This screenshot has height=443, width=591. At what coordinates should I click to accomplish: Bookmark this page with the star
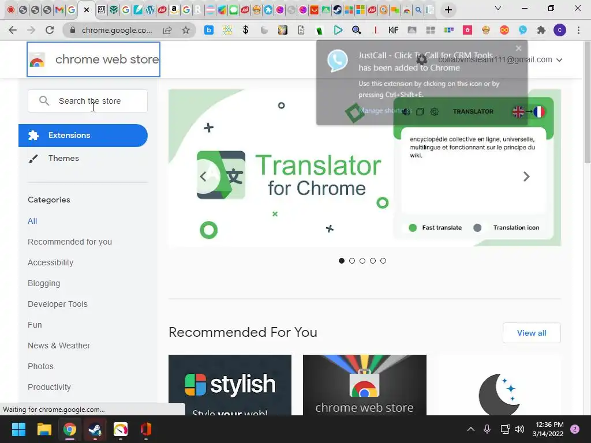pos(186,30)
